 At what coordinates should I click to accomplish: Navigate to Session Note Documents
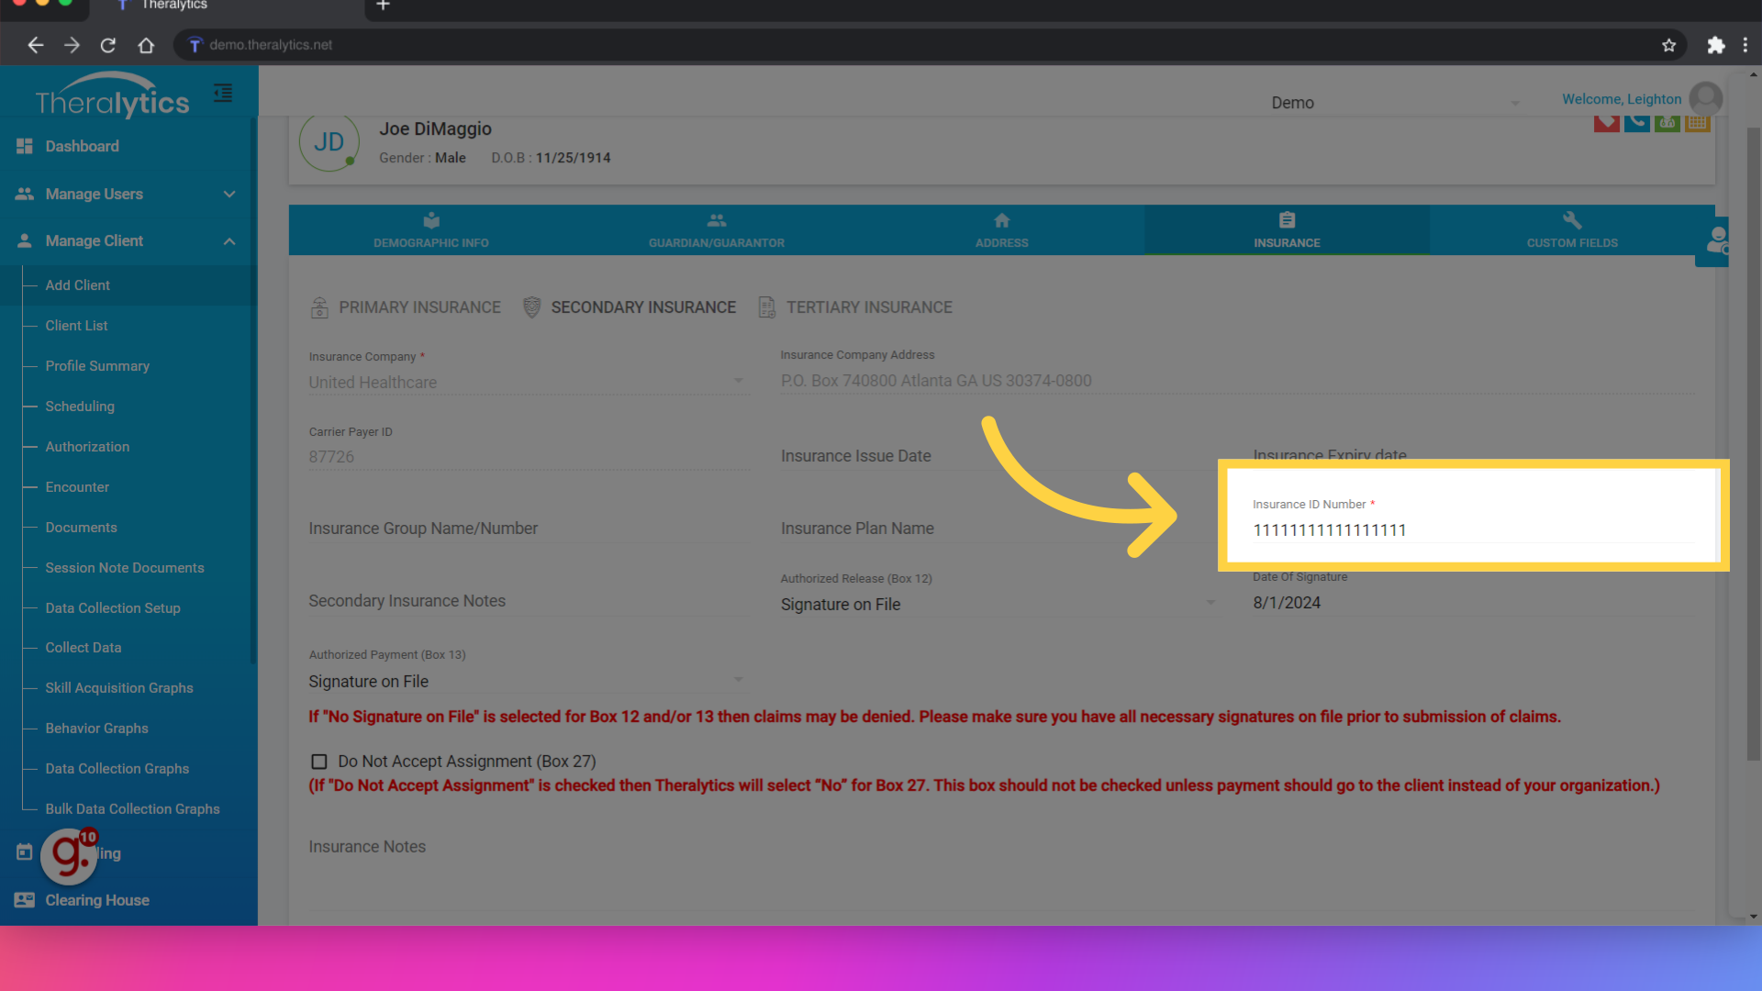tap(124, 566)
